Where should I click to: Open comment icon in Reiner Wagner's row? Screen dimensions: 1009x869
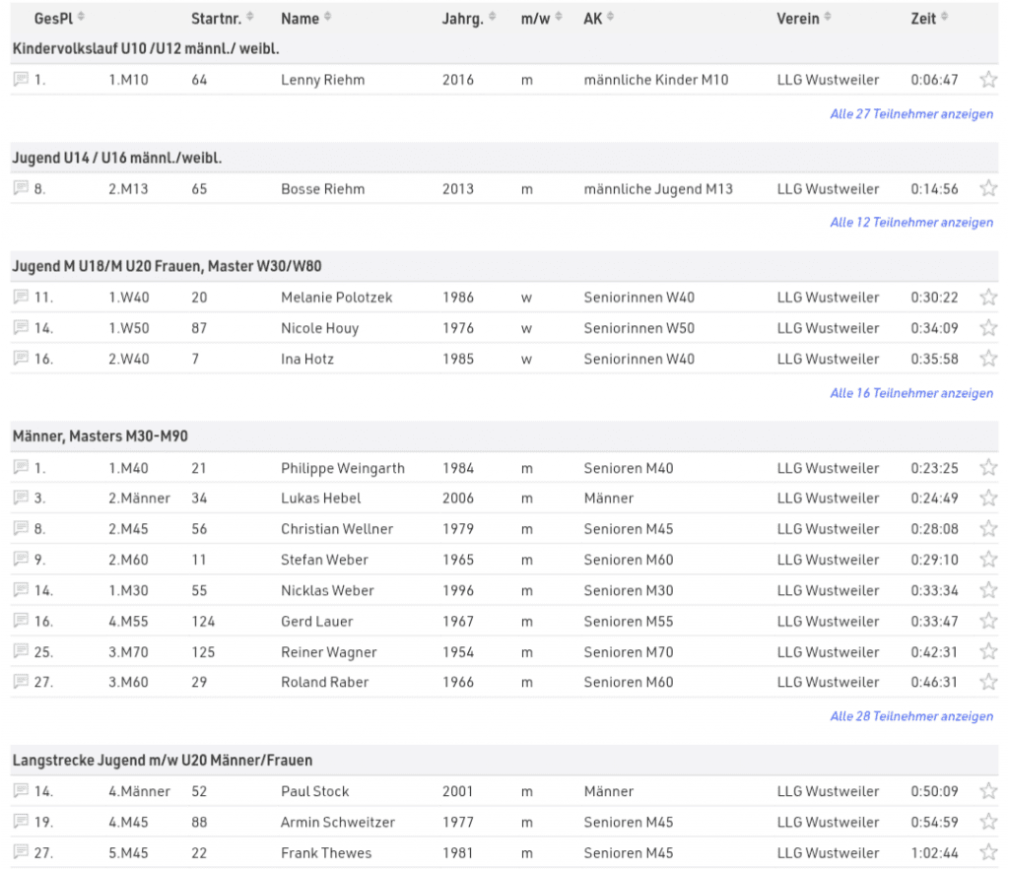(21, 652)
